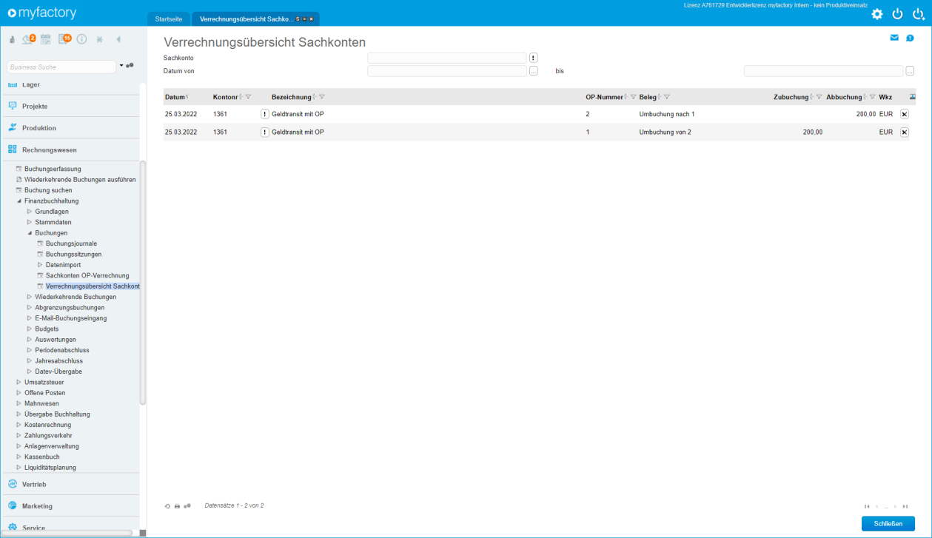
Task: Collapse the sidebar with left arrow
Action: (x=118, y=39)
